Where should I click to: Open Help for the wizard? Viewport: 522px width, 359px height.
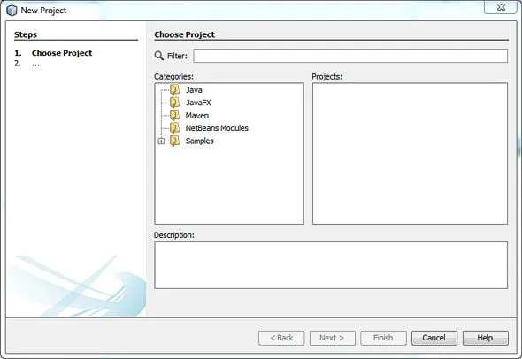pyautogui.click(x=485, y=338)
